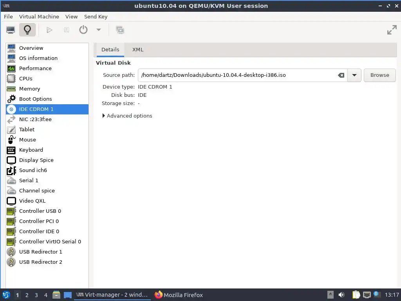Select the Serial 1 device
The height and width of the screenshot is (301, 401).
click(x=47, y=180)
